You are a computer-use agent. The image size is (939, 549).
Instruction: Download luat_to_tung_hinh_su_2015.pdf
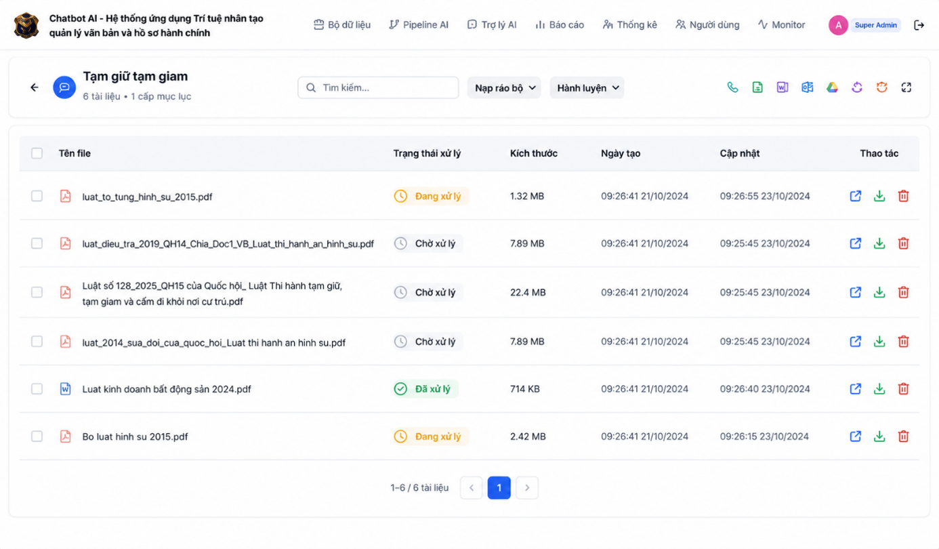879,196
